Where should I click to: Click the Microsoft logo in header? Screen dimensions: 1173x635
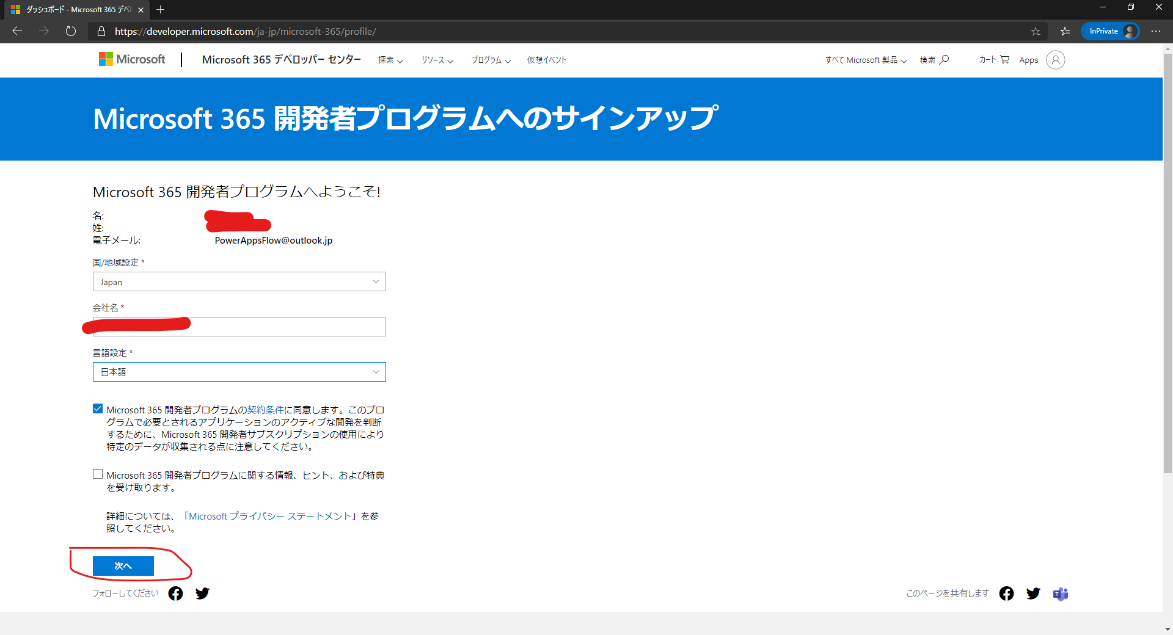point(132,59)
